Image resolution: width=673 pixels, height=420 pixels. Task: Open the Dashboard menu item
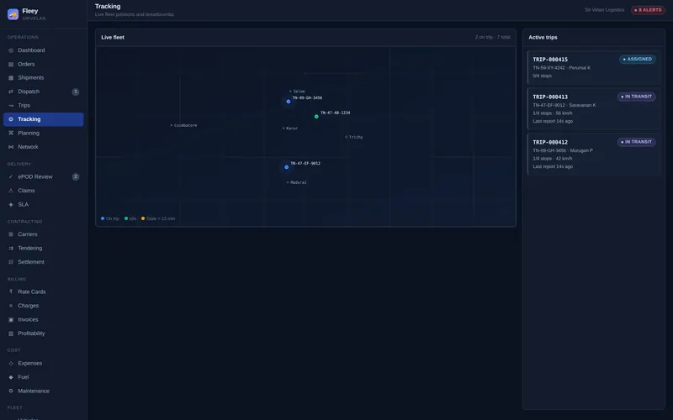44,50
